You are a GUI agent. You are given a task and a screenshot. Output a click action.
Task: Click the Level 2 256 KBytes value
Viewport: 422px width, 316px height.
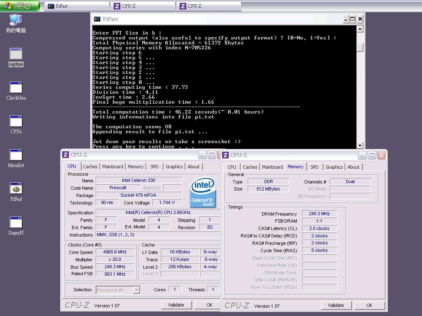tap(180, 267)
